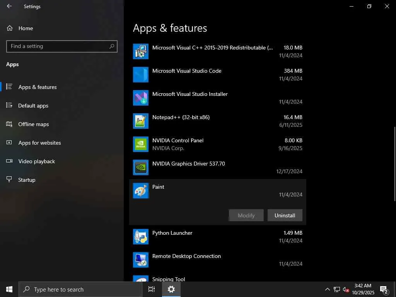This screenshot has width=396, height=297.
Task: Click the NVIDIA Graphics Driver app icon
Action: pos(141,167)
